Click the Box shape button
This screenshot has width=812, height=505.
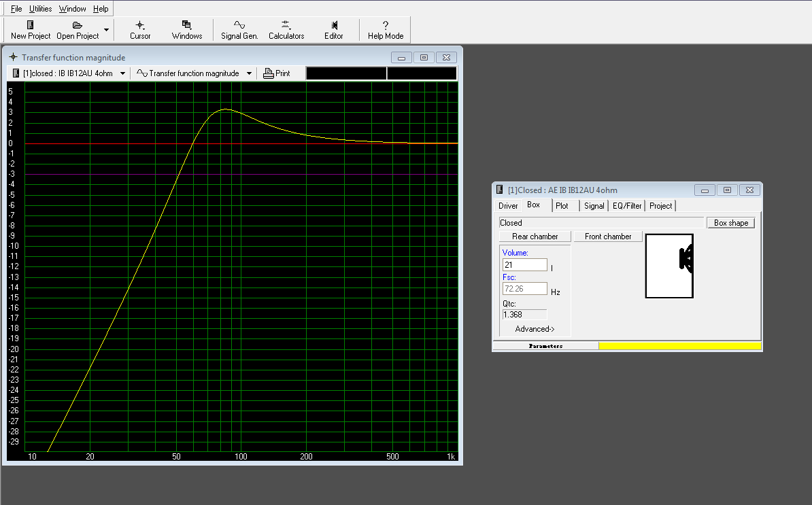click(730, 223)
